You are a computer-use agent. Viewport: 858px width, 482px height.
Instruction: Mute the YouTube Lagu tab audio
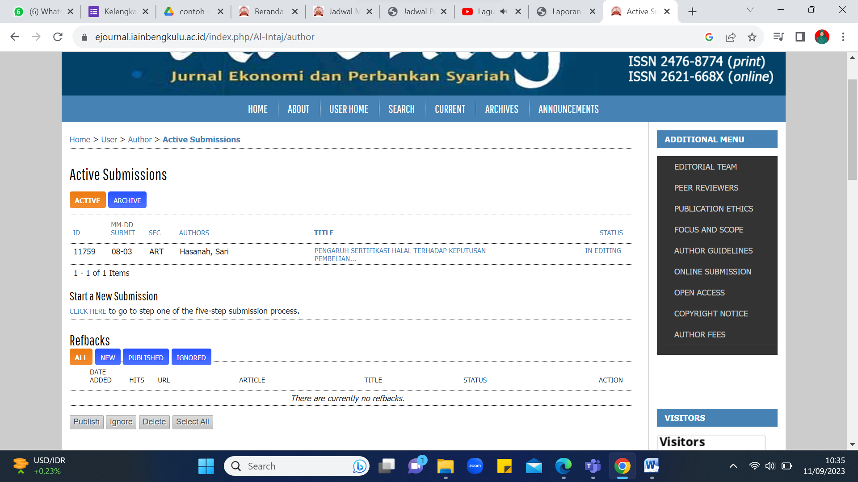click(x=504, y=12)
